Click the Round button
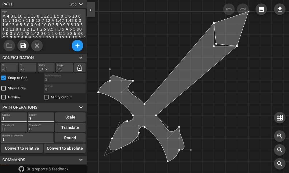 (x=70, y=138)
